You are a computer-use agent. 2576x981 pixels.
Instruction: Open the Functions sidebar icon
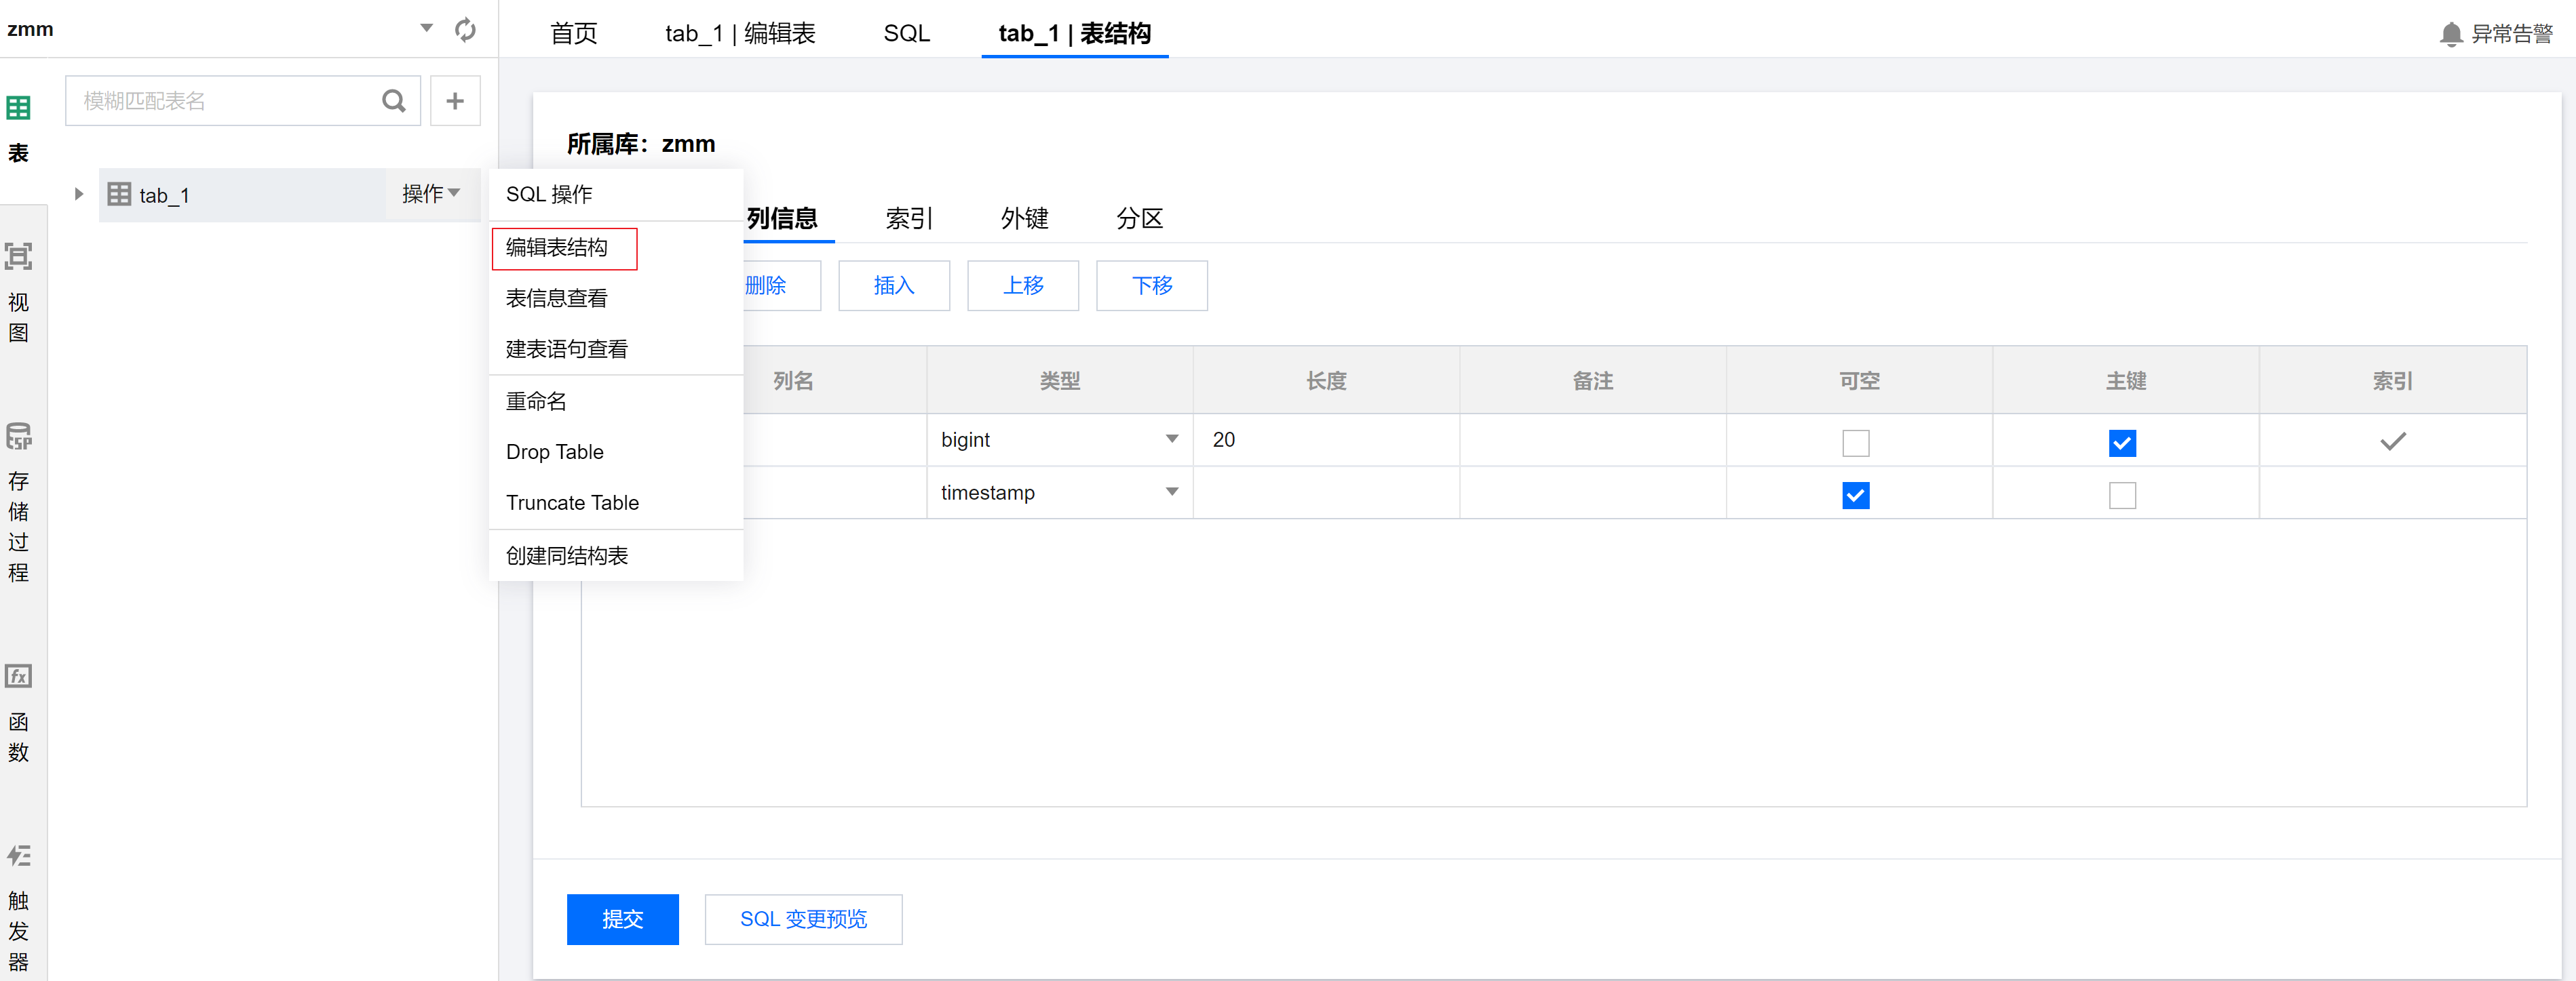(19, 677)
